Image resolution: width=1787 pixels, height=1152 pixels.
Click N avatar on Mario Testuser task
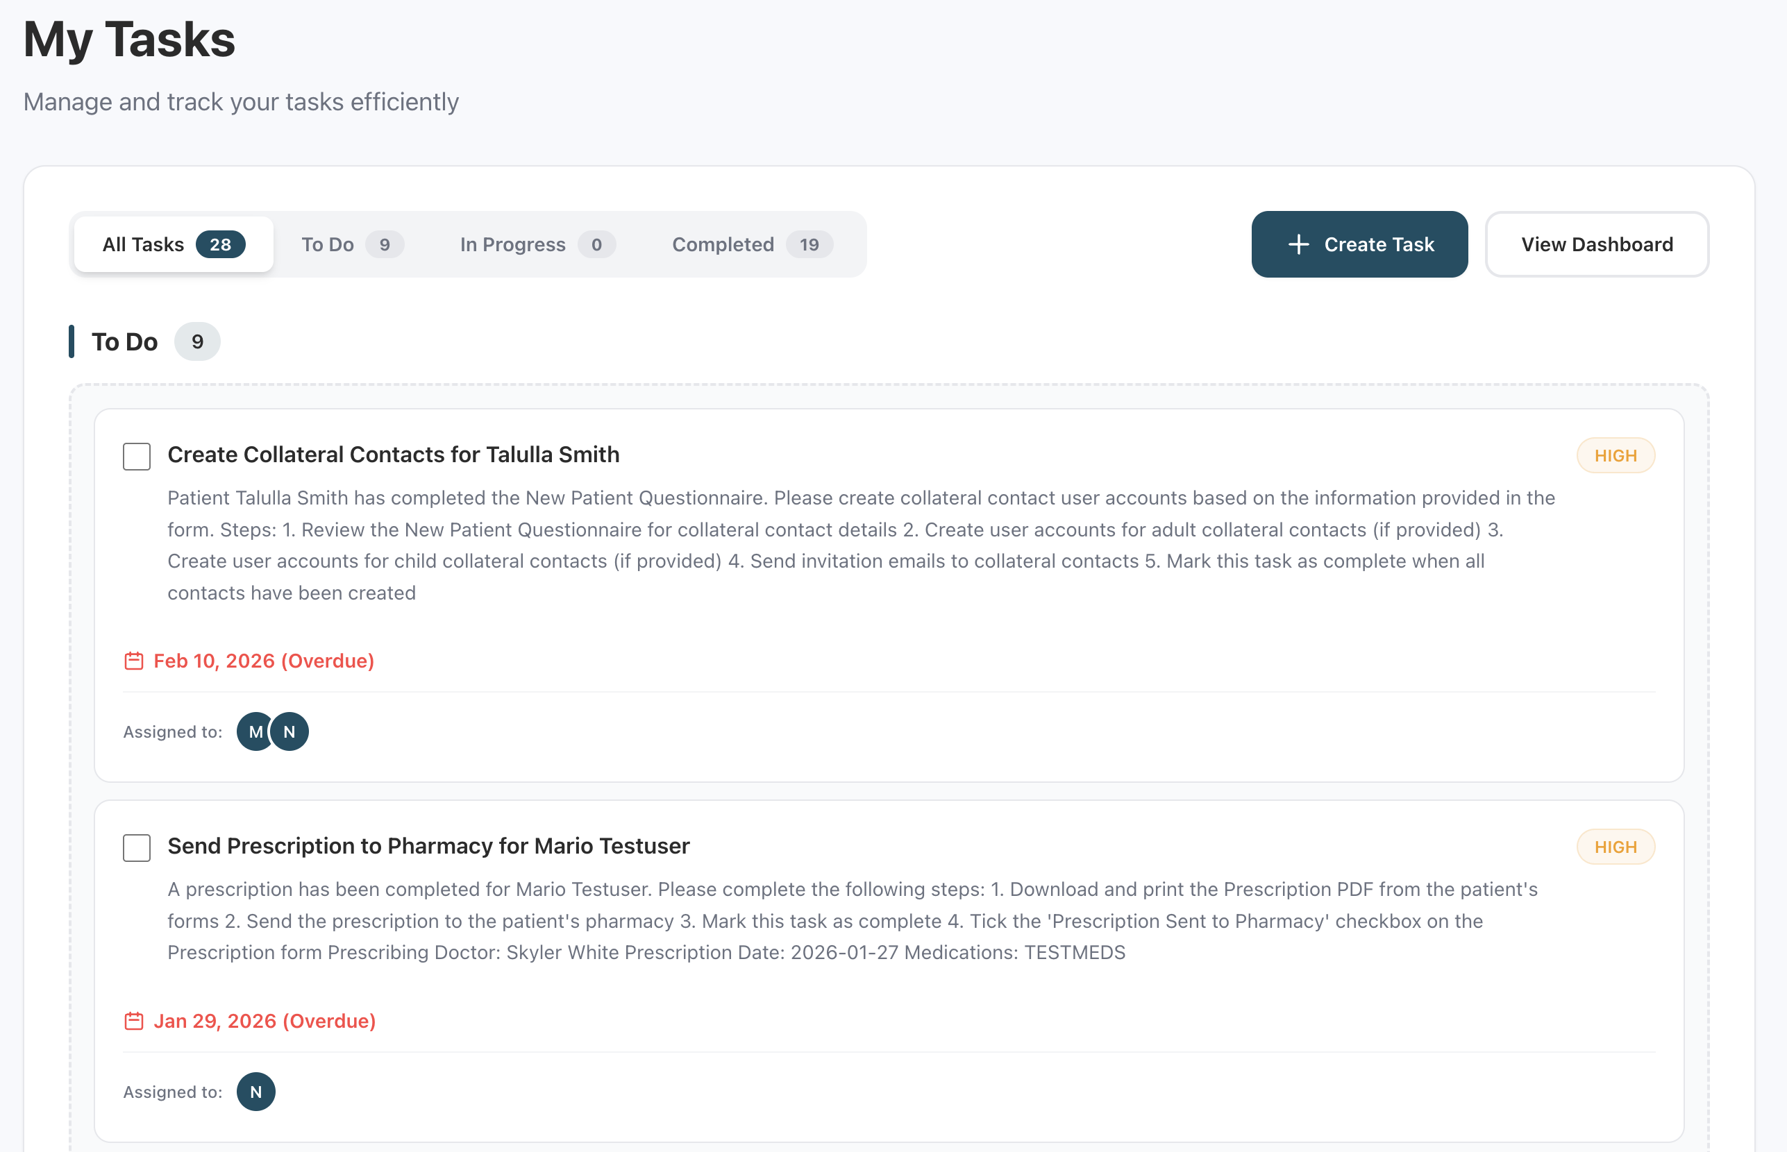pos(256,1092)
